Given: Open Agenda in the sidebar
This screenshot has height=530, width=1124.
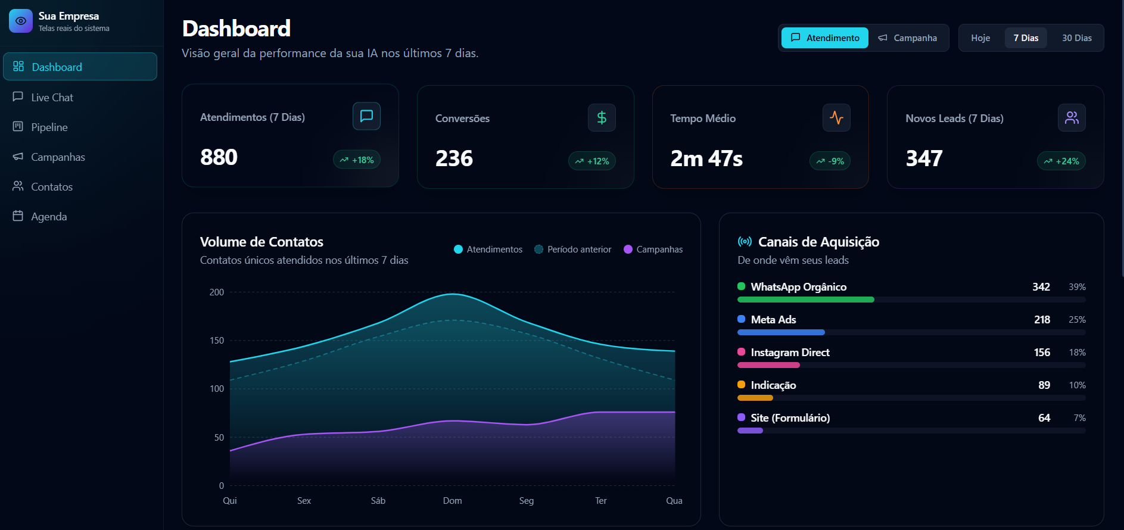Looking at the screenshot, I should click(80, 216).
